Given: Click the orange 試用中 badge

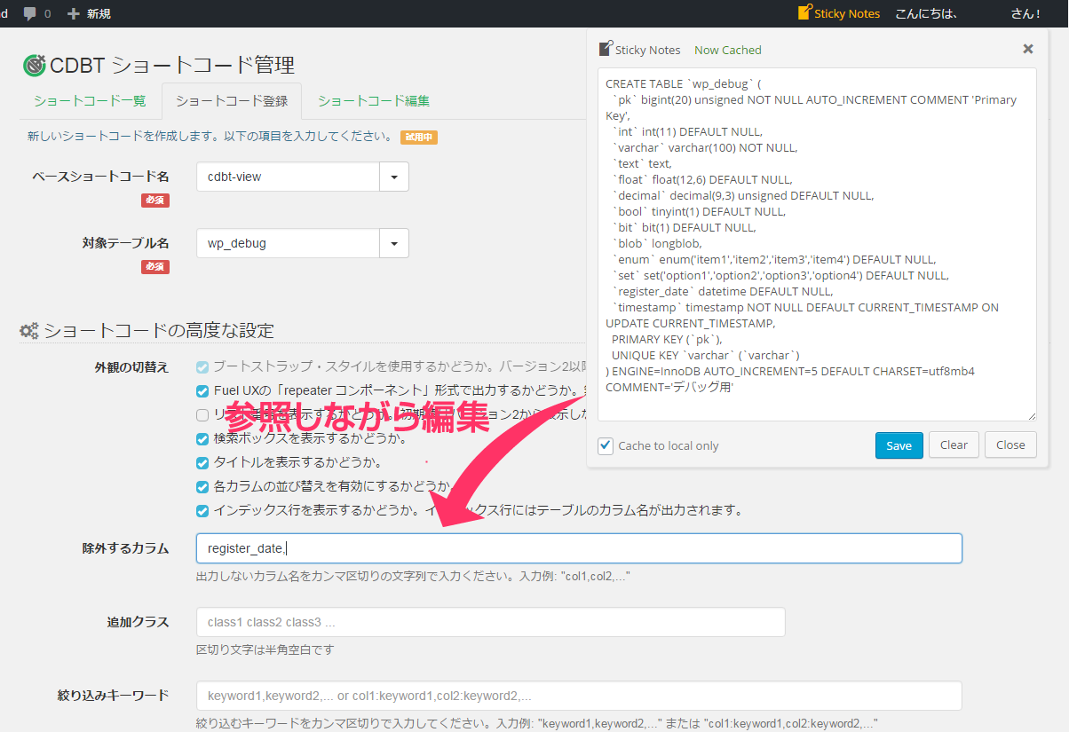Looking at the screenshot, I should [418, 138].
